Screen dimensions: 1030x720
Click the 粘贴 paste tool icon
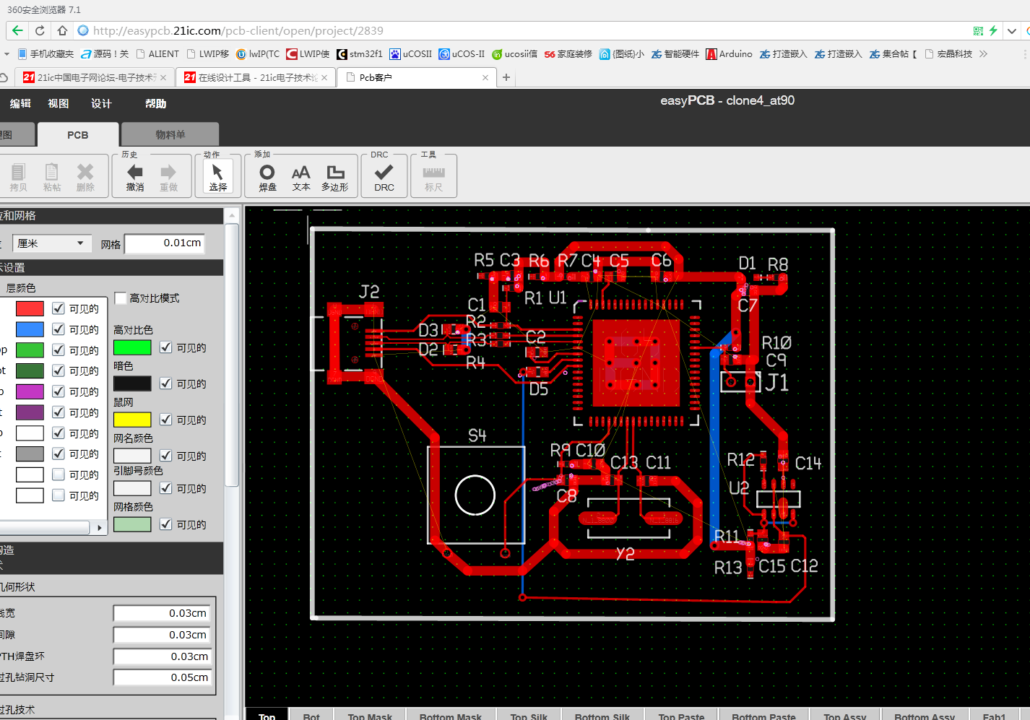(x=52, y=176)
